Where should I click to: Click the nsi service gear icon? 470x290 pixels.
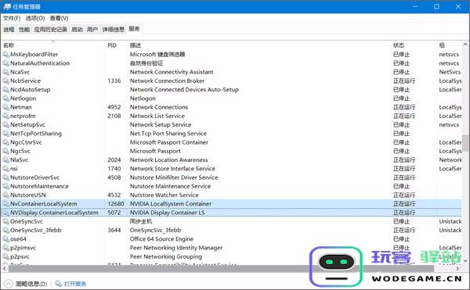pyautogui.click(x=5, y=169)
